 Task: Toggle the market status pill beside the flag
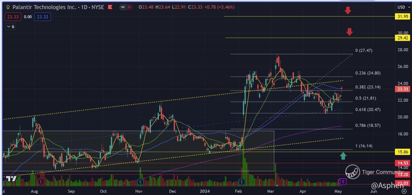[126, 7]
